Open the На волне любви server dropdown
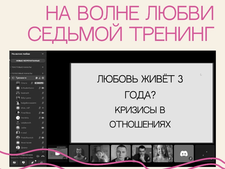 click(42, 54)
